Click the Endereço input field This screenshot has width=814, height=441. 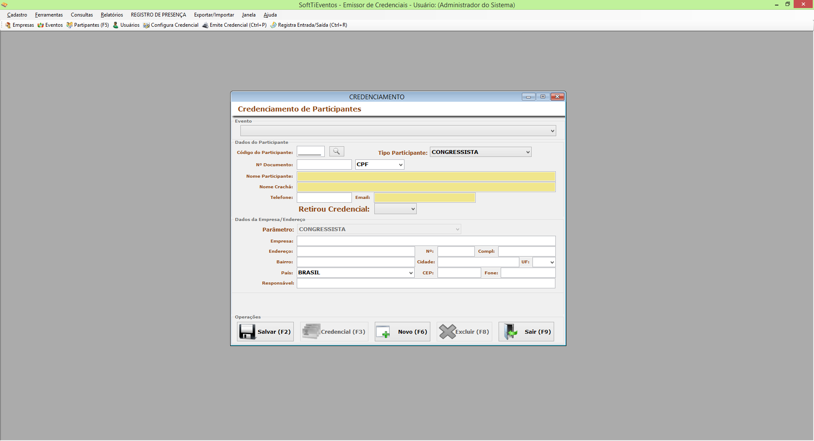[x=356, y=251]
